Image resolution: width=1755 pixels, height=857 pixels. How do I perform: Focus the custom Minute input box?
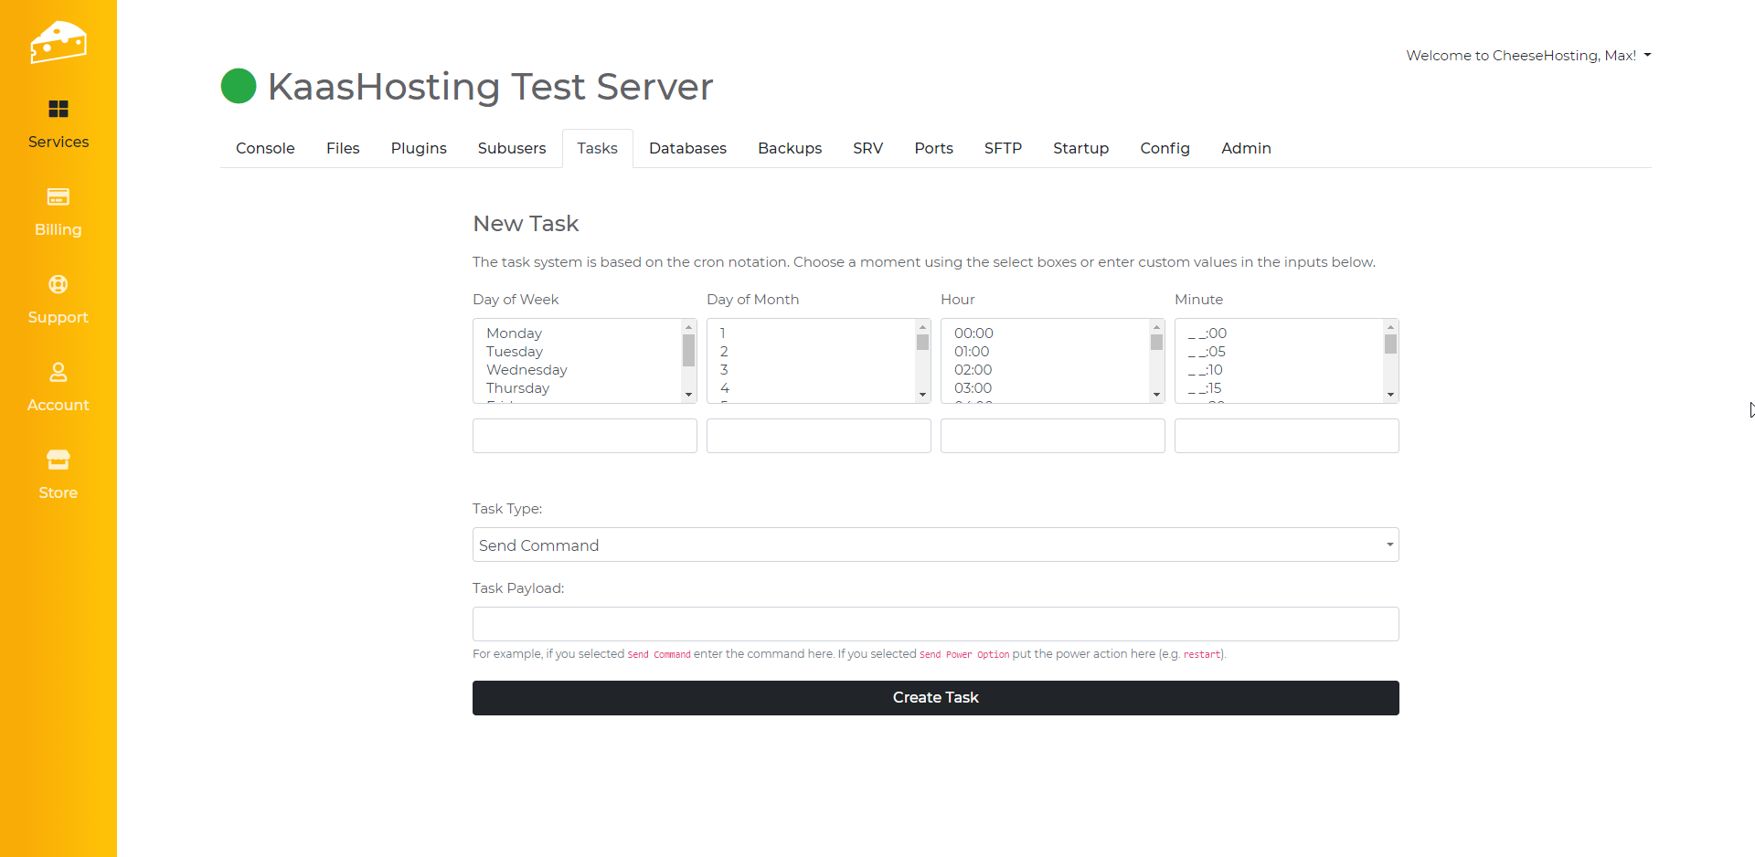(x=1286, y=436)
